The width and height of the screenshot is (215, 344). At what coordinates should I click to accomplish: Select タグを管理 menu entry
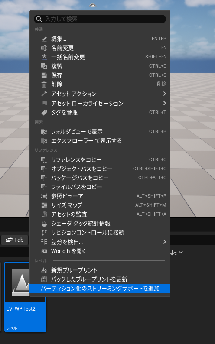(100, 113)
